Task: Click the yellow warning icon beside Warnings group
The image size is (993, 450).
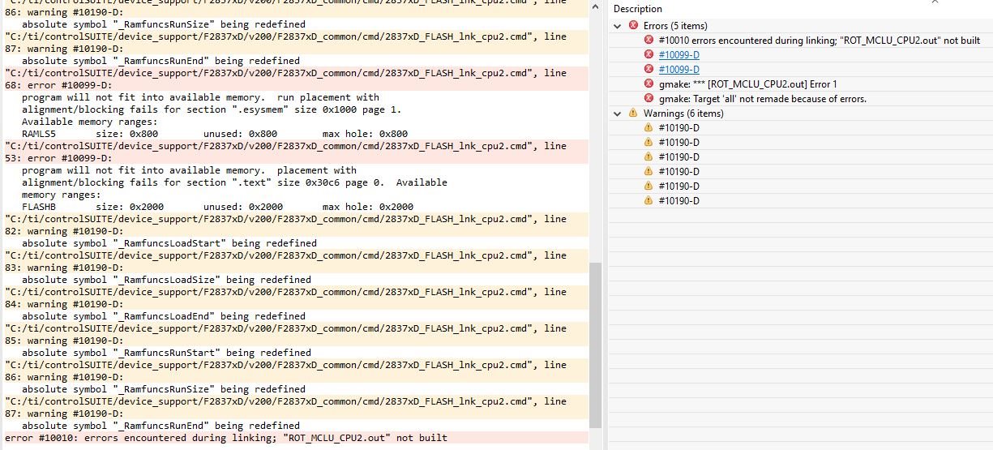Action: pos(633,114)
